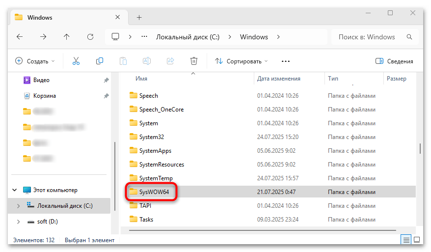This screenshot has height=252, width=431.
Task: Click the System32 folder icon
Action: tap(134, 137)
